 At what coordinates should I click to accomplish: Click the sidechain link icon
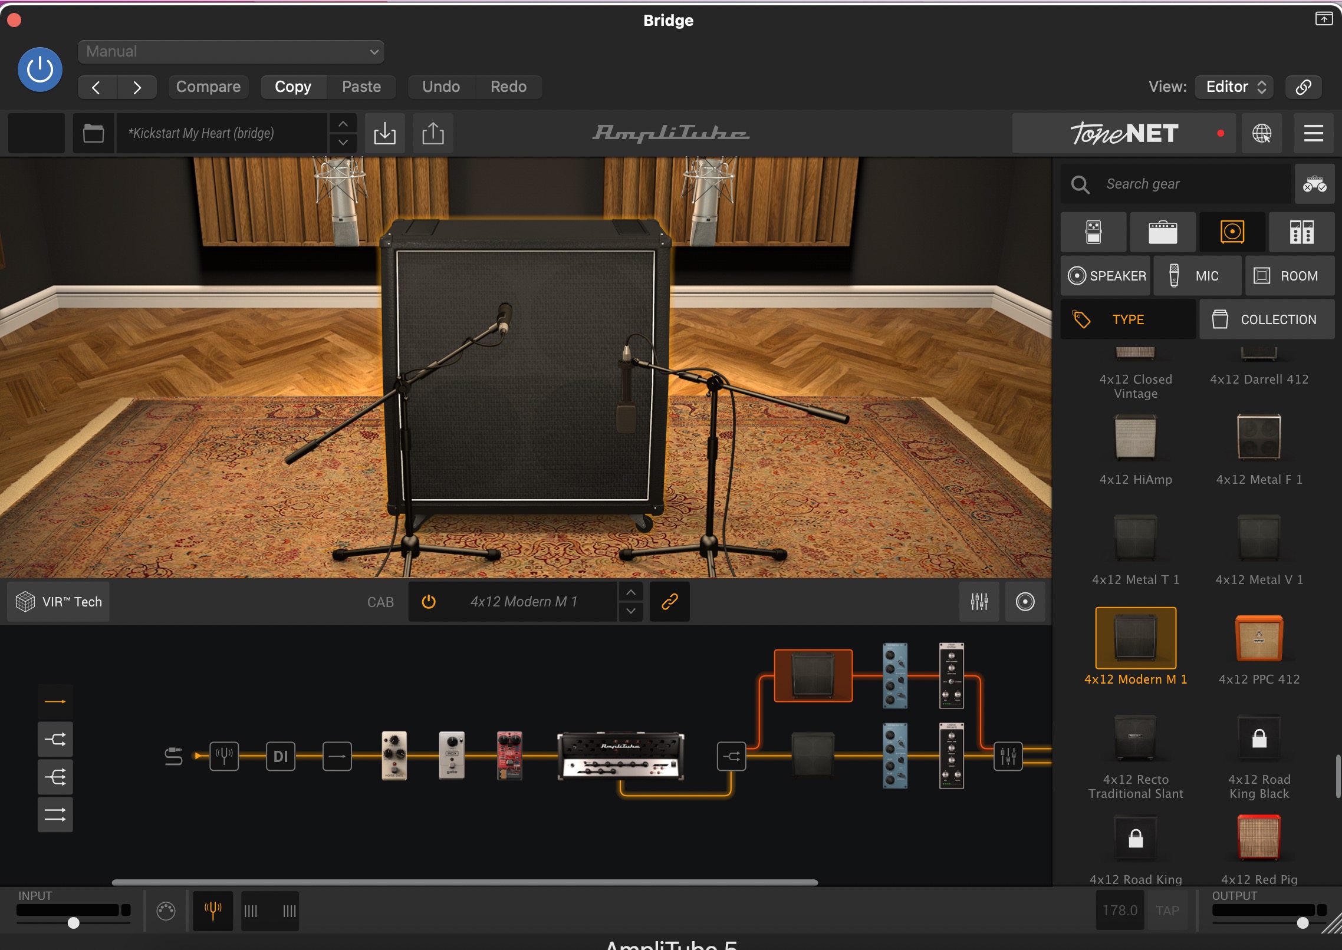click(1303, 87)
